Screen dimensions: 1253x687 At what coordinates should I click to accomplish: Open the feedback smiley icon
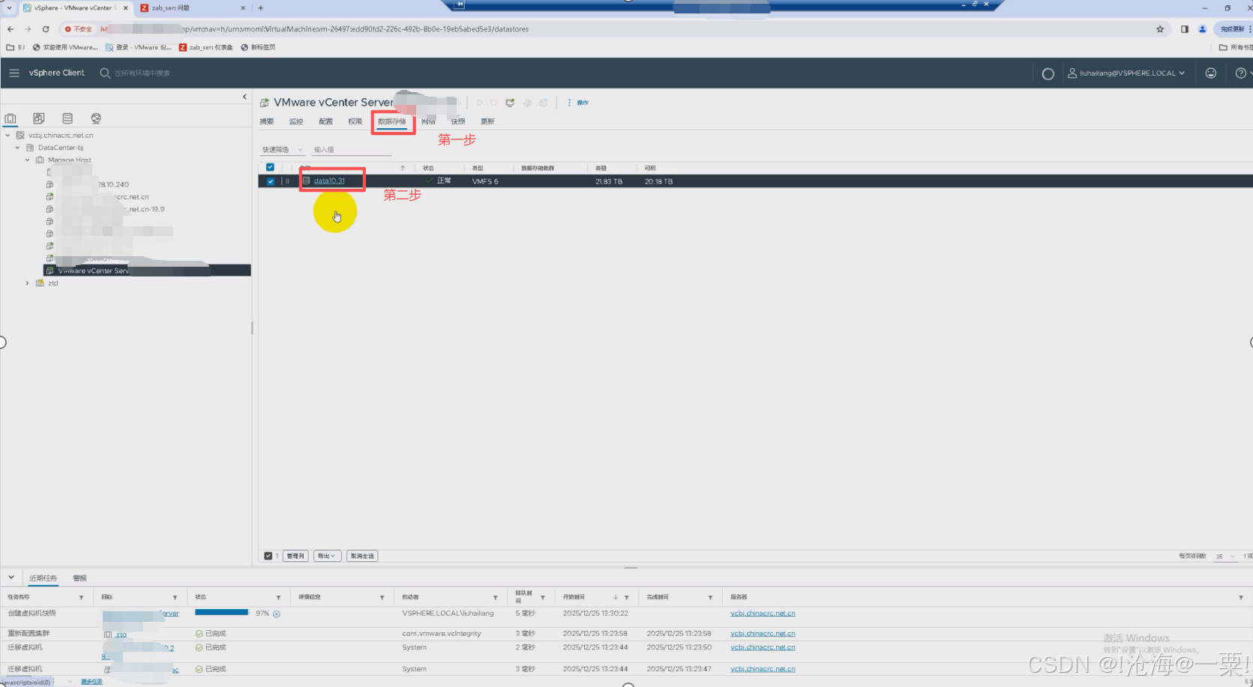(1211, 73)
